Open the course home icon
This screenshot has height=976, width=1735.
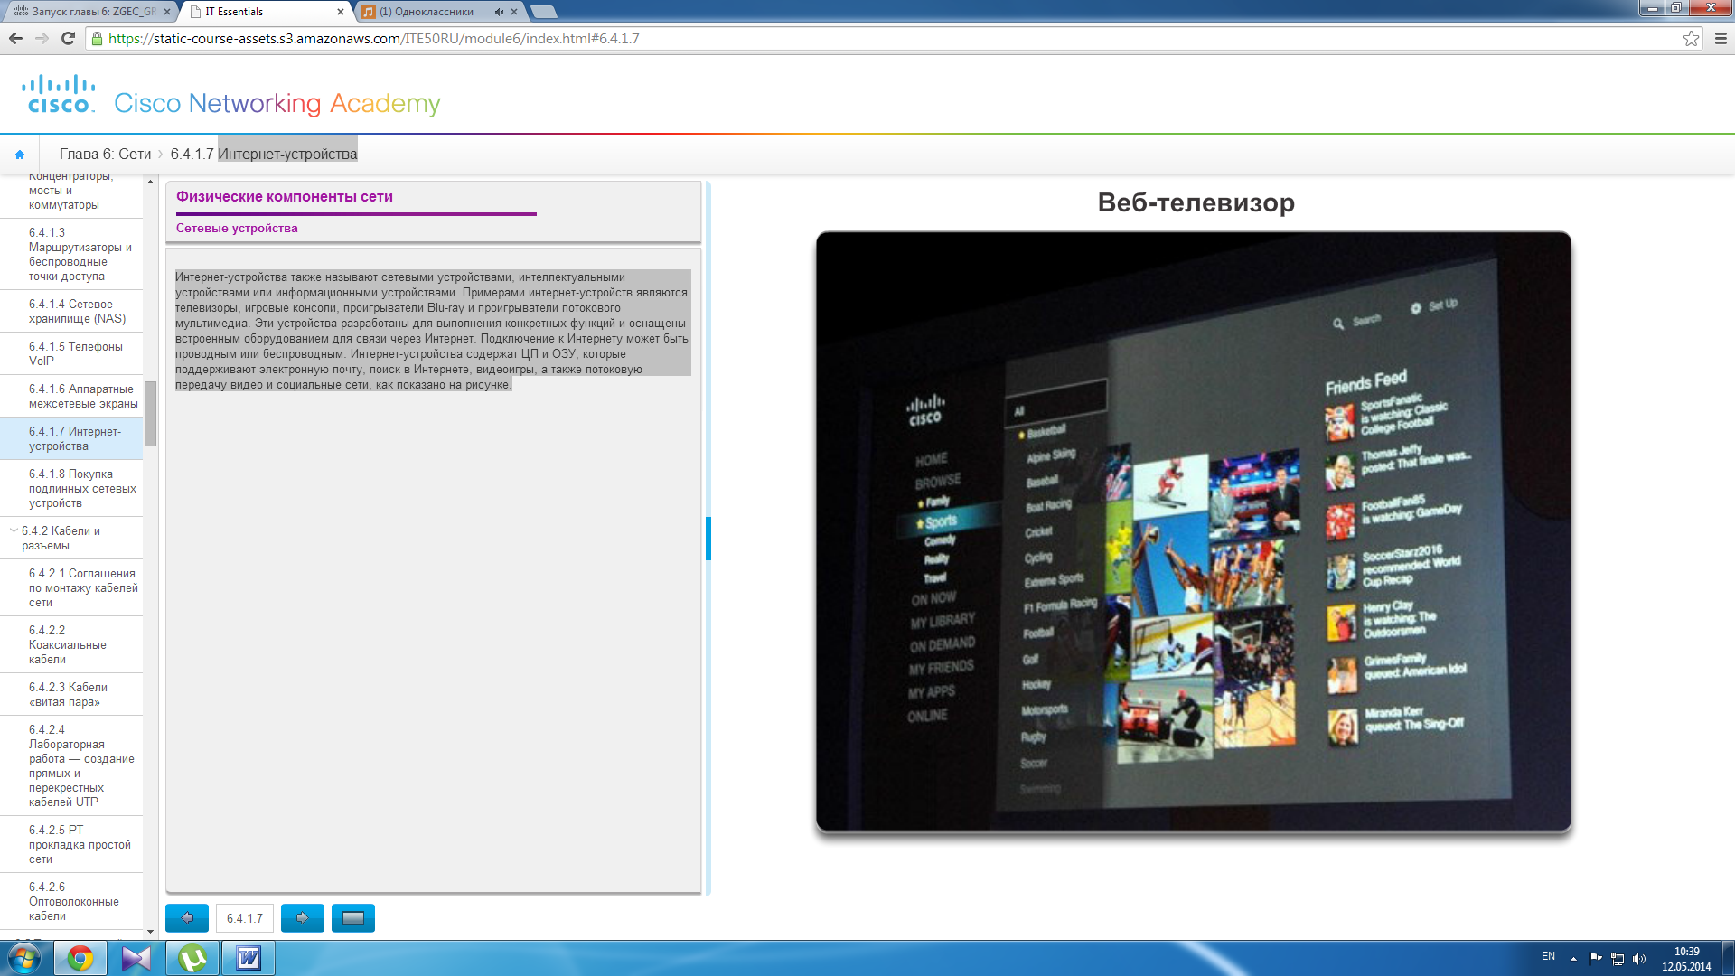click(20, 155)
